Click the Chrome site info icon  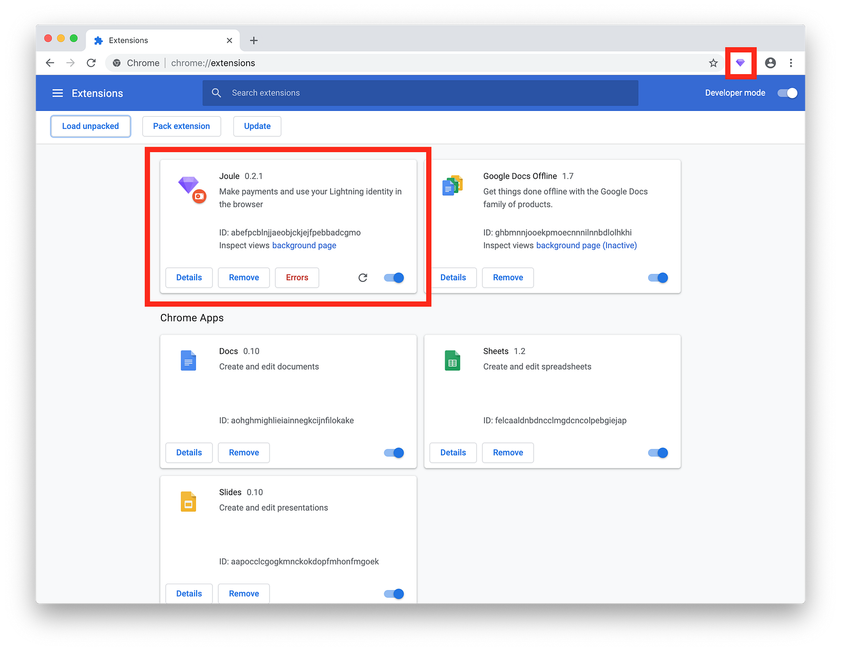point(117,63)
